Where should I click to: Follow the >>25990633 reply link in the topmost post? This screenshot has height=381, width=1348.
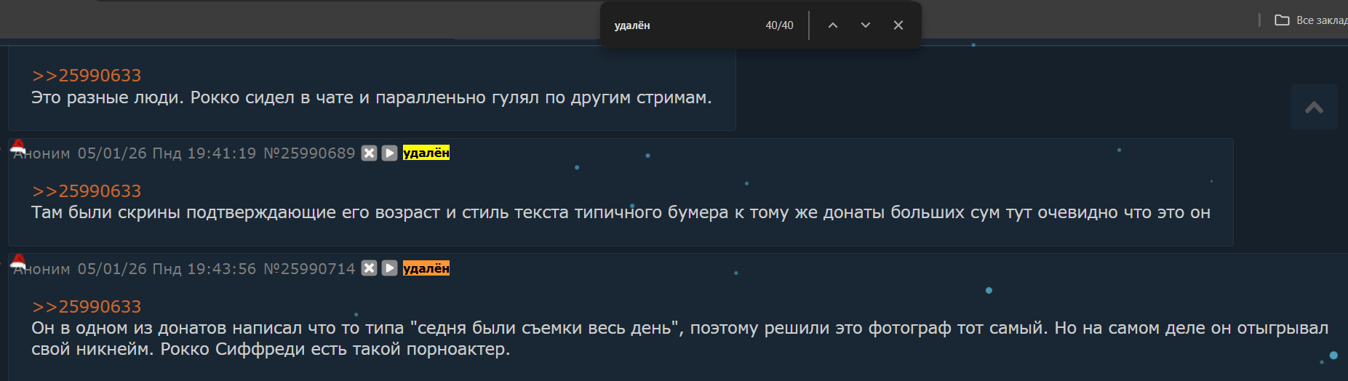[87, 76]
